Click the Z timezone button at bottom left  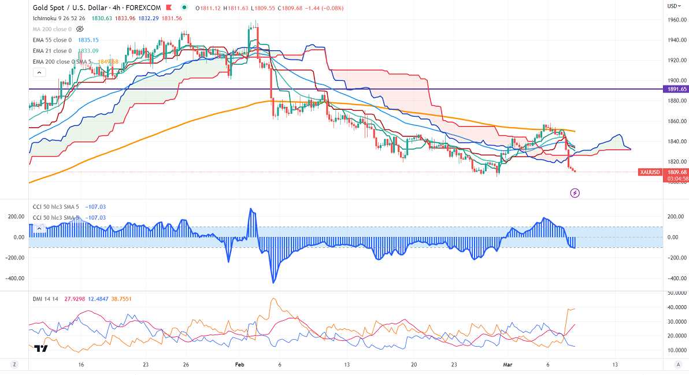(x=15, y=365)
